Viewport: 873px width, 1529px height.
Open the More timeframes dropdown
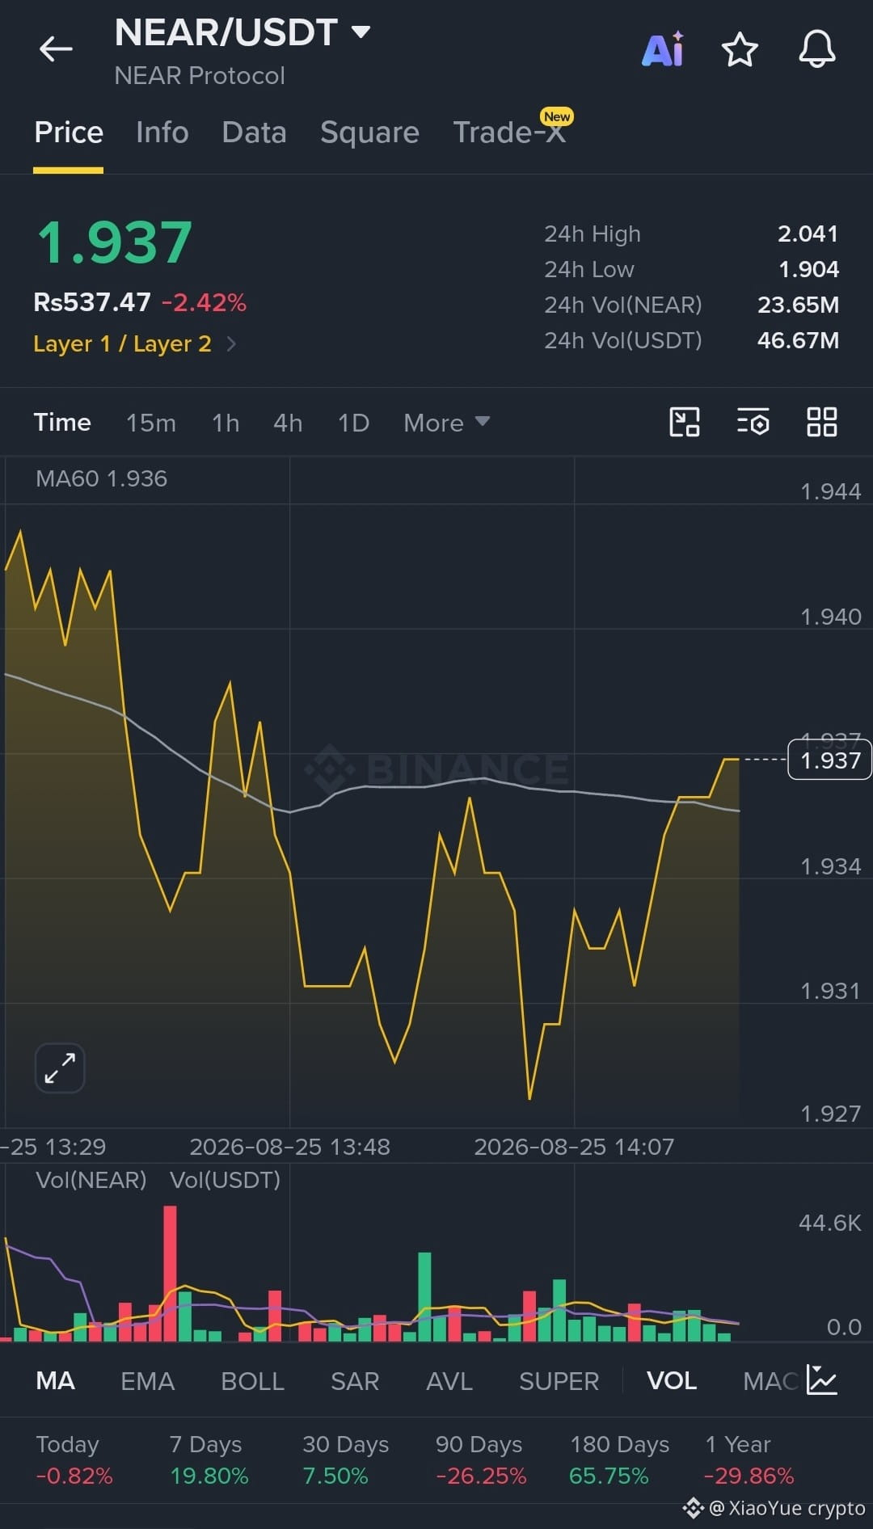(446, 423)
